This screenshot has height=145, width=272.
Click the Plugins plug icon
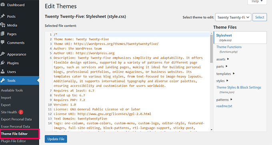3,63
